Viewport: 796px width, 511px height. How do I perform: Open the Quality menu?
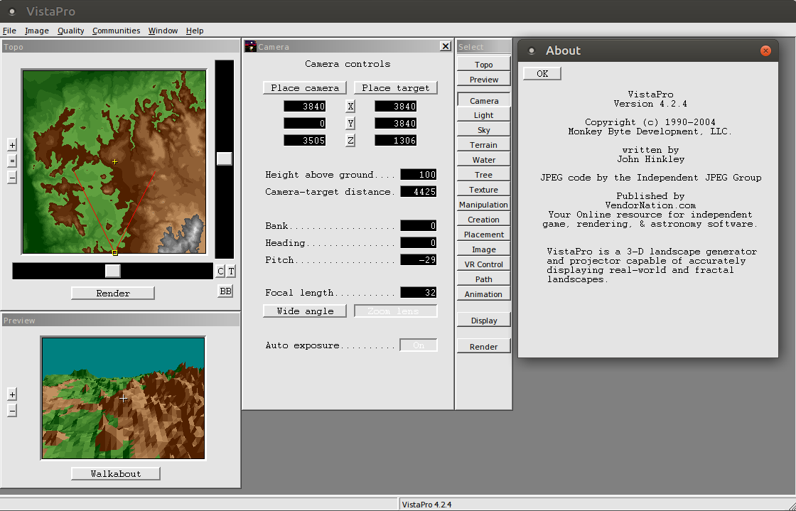[x=70, y=31]
